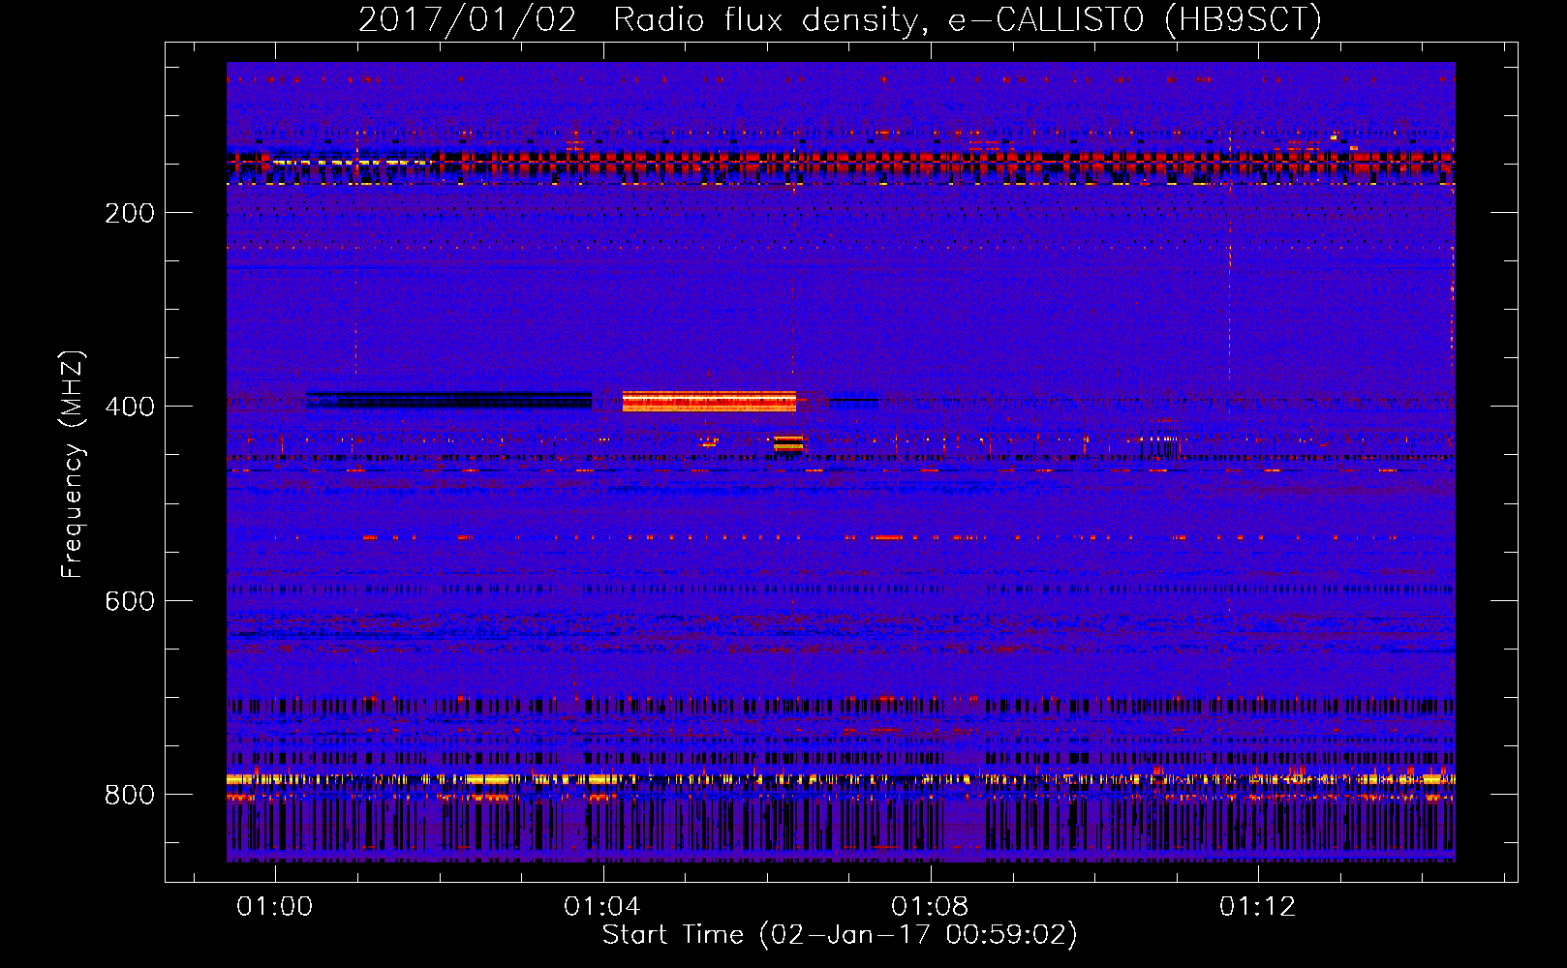Click the 01:08 time tick label
1567x968 pixels.
(930, 906)
